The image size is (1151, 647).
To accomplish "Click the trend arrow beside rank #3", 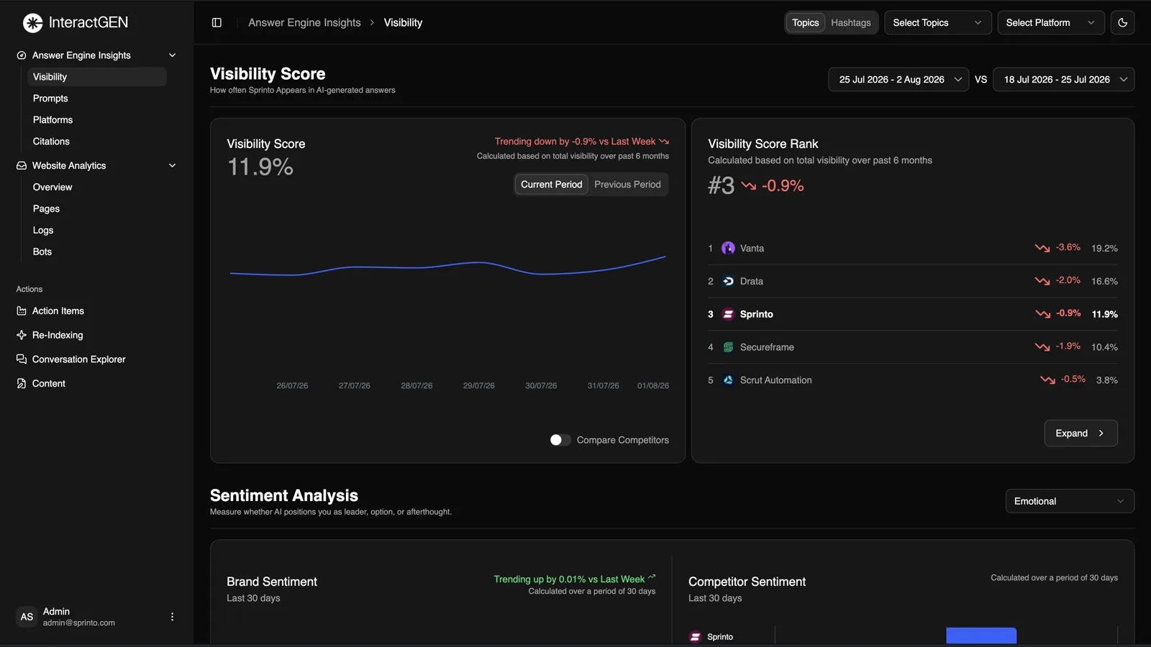I will (x=749, y=186).
